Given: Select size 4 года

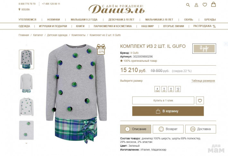Looking at the screenshot, I should [157, 89].
